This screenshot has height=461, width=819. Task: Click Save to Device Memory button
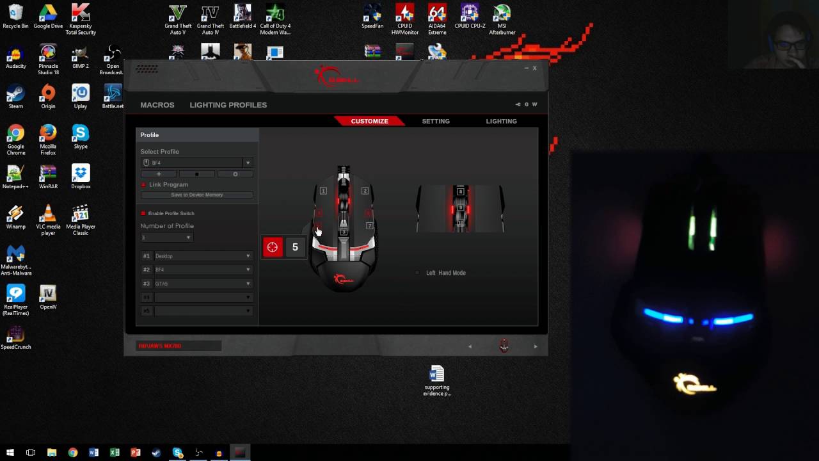[x=197, y=195]
